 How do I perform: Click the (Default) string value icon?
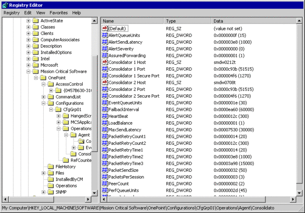(105, 28)
